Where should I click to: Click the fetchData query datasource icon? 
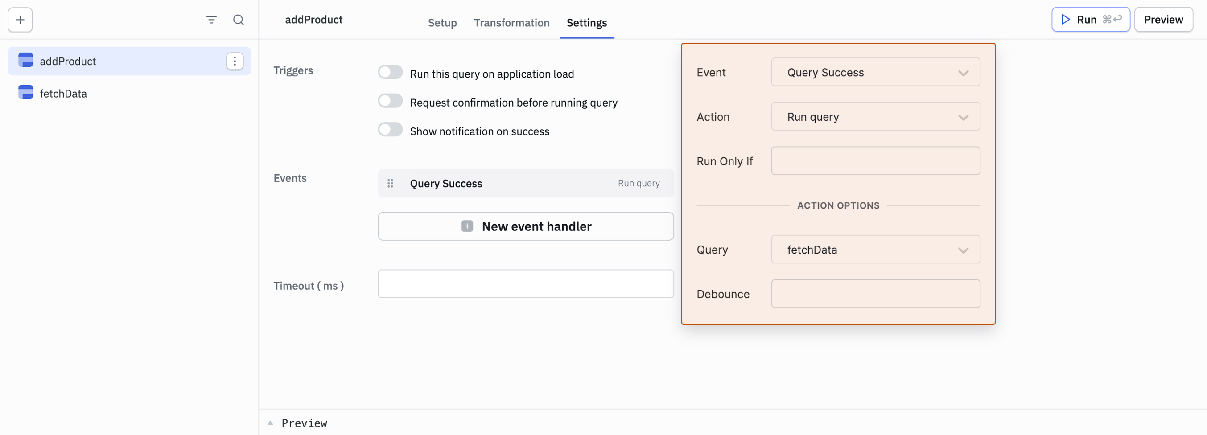(25, 93)
